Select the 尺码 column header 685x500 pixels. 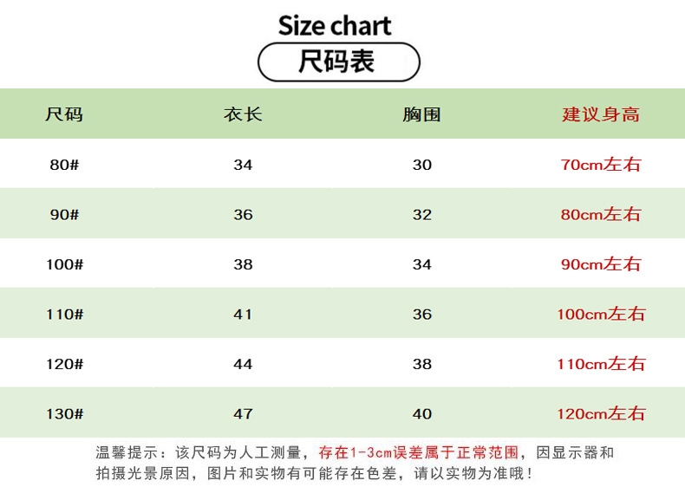(64, 114)
